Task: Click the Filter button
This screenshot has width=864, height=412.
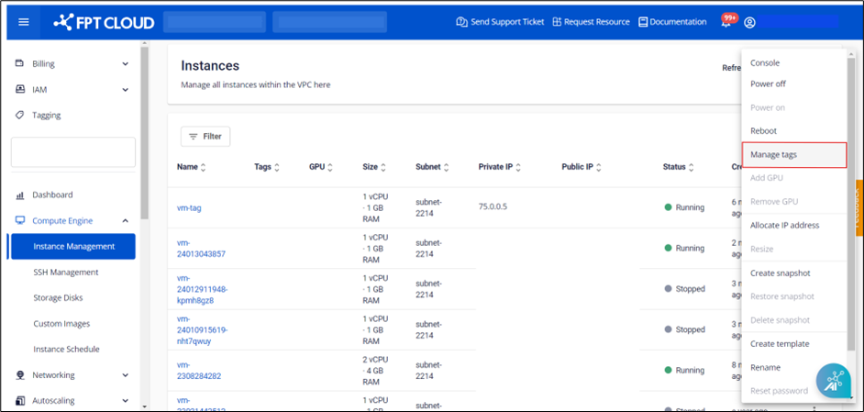Action: [x=205, y=137]
